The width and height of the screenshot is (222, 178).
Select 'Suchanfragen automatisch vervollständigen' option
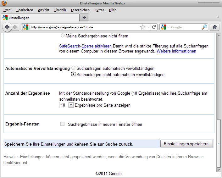pyautogui.click(x=73, y=68)
